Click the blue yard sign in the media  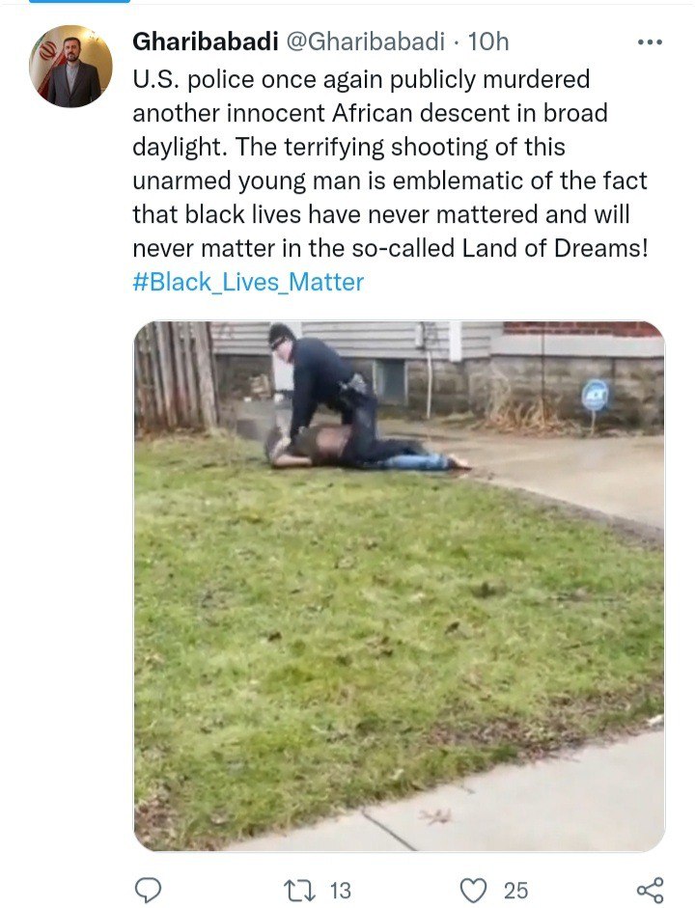click(595, 396)
